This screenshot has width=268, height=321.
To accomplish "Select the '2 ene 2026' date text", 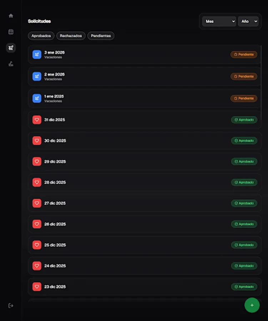I will (55, 75).
